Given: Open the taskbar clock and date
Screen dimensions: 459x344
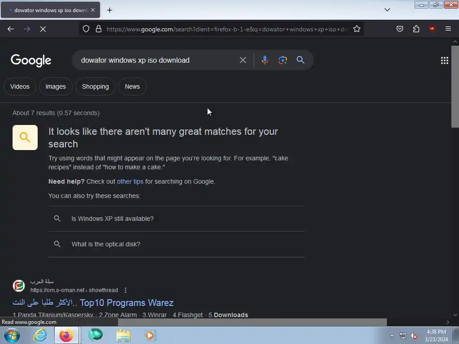Looking at the screenshot, I should [436, 335].
